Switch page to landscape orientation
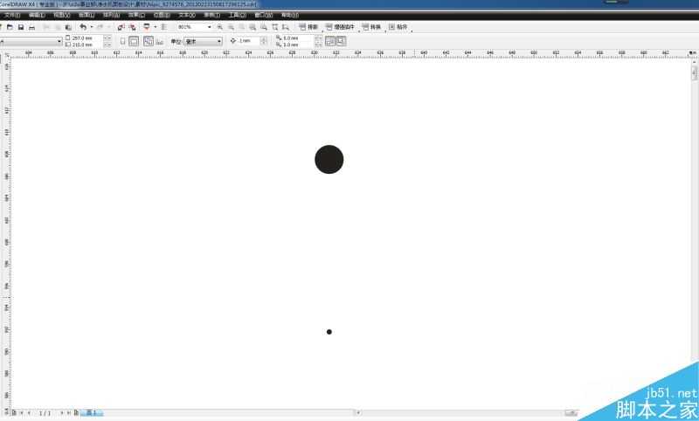The width and height of the screenshot is (699, 421). 134,41
